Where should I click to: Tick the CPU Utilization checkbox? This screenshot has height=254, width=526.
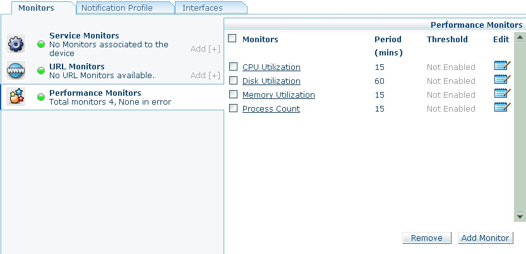233,67
